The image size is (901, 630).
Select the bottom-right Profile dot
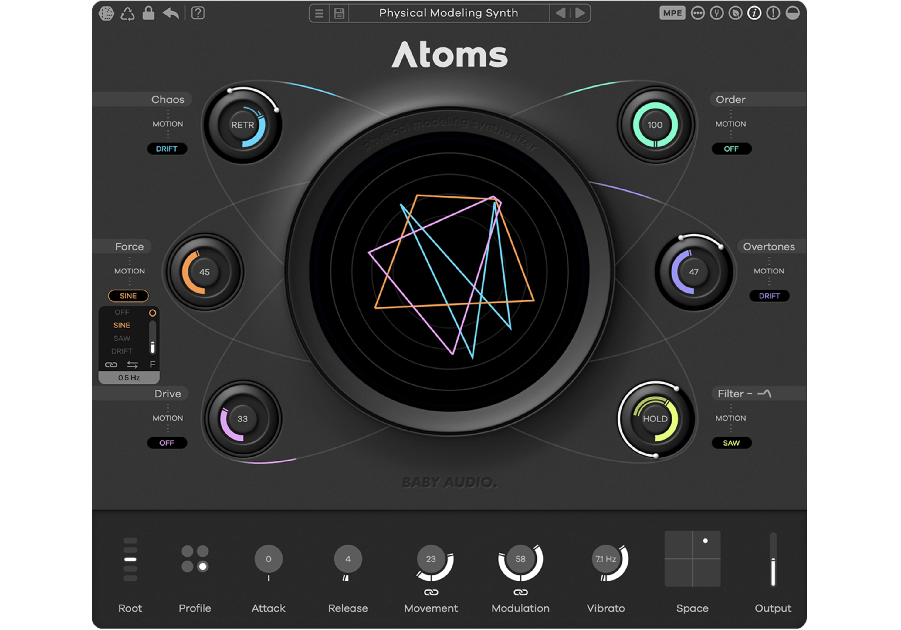(x=202, y=567)
